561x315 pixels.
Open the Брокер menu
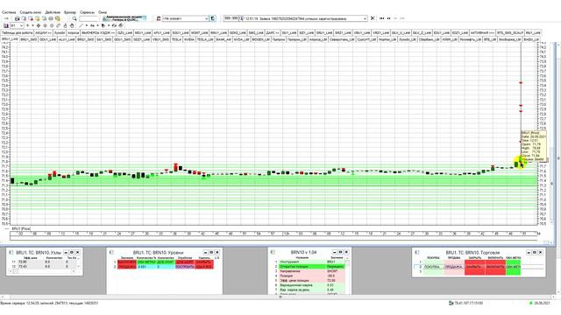pos(70,12)
